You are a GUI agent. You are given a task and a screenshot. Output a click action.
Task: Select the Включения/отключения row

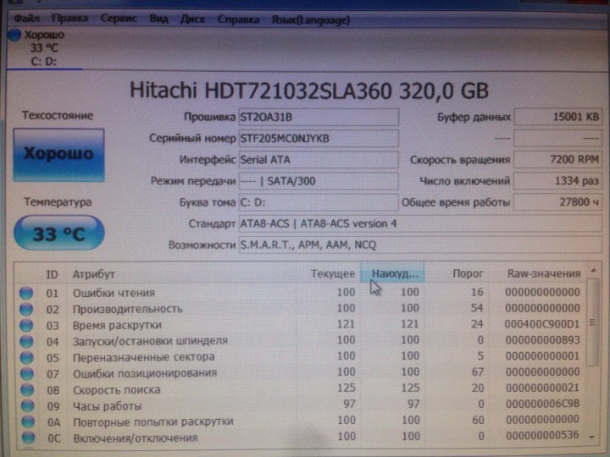[302, 438]
